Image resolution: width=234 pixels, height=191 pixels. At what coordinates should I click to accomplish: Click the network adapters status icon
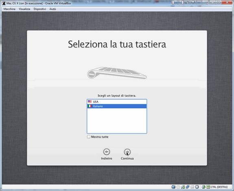coord(188,187)
